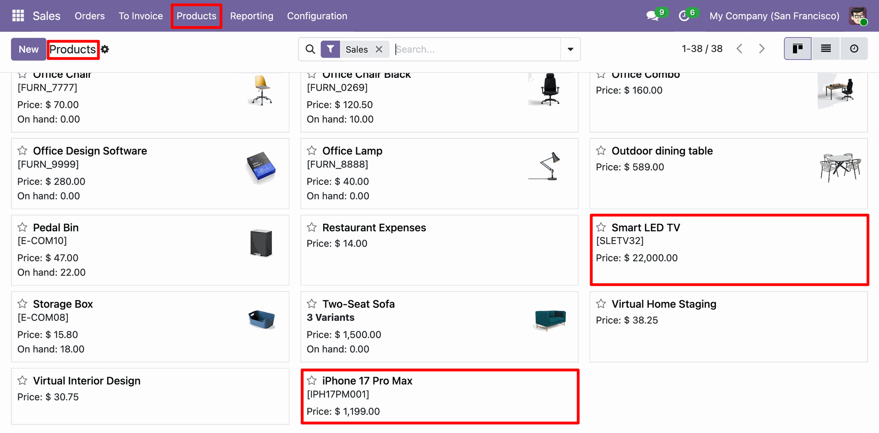Open the Outdoor dining table image
This screenshot has height=433, width=879.
(x=841, y=168)
